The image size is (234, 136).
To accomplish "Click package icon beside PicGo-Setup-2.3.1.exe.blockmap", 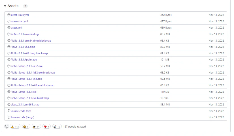I will tap(9, 98).
